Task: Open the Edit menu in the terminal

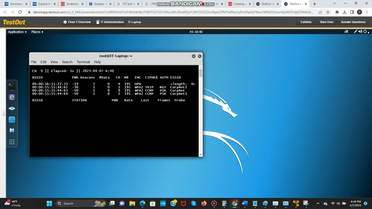Action: 43,62
